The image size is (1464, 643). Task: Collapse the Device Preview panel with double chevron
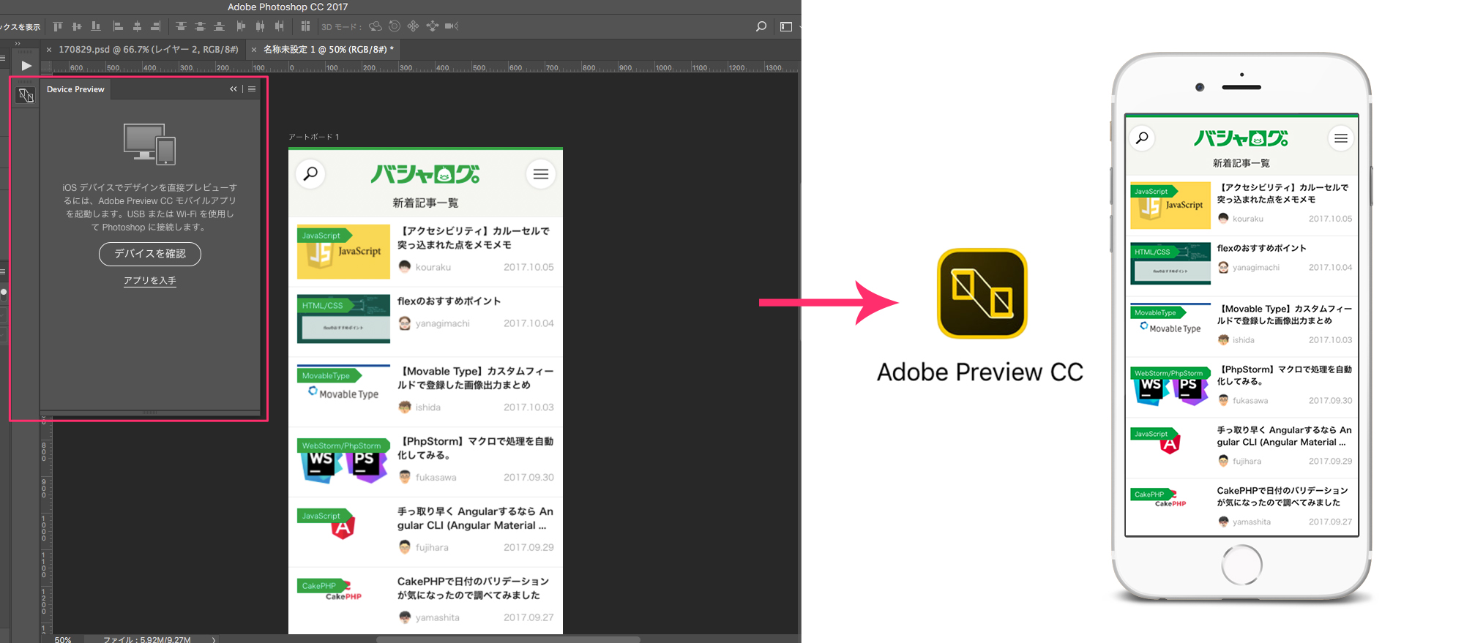(x=234, y=89)
